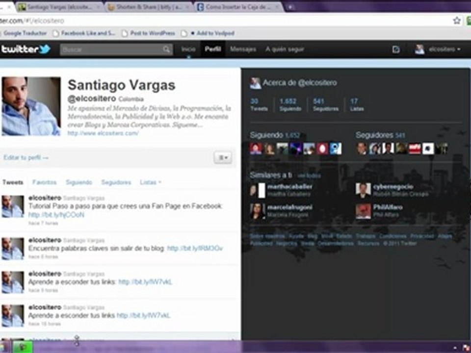This screenshot has width=471, height=353.
Task: Select the Tweets profile tab
Action: 13,182
